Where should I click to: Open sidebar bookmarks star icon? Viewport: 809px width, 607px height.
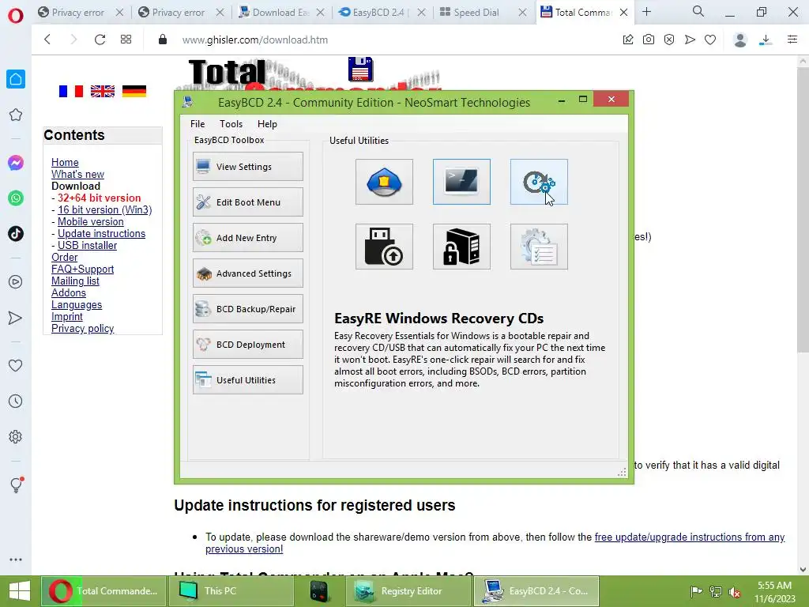click(x=16, y=115)
